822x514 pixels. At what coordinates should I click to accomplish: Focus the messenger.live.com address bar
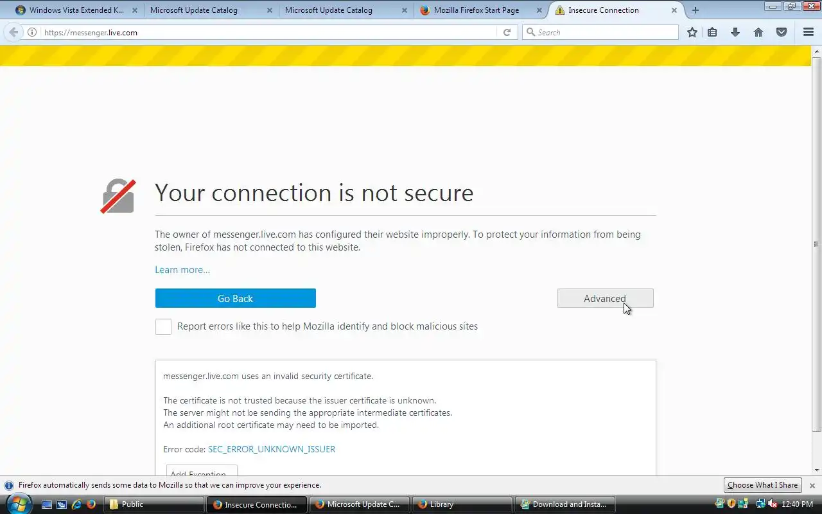point(270,32)
